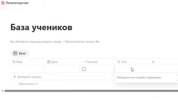Select the База table view tab
178x100 pixels.
coord(19,53)
